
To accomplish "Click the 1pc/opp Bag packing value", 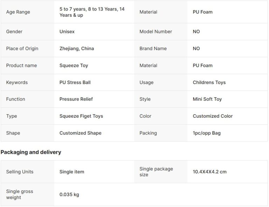I will pyautogui.click(x=207, y=133).
